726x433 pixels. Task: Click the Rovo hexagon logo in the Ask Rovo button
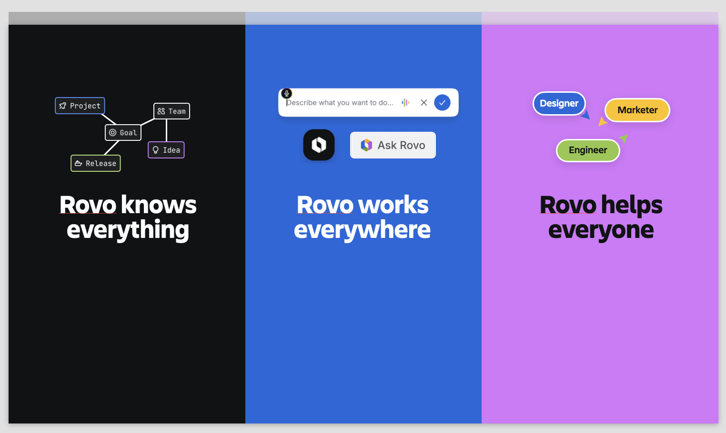click(367, 145)
